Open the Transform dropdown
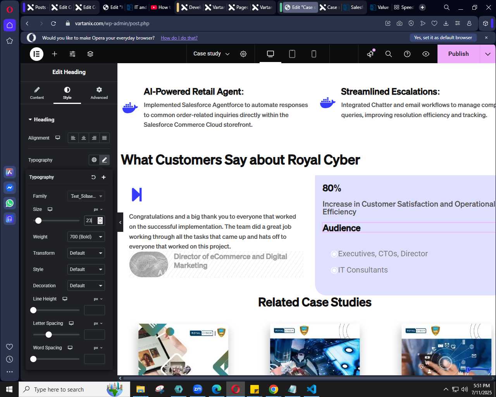Viewport: 496px width, 397px height. (86, 253)
